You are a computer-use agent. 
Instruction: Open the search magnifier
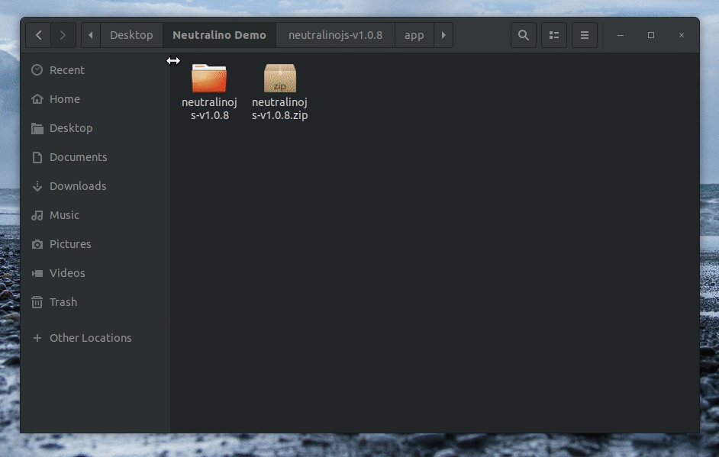(523, 35)
